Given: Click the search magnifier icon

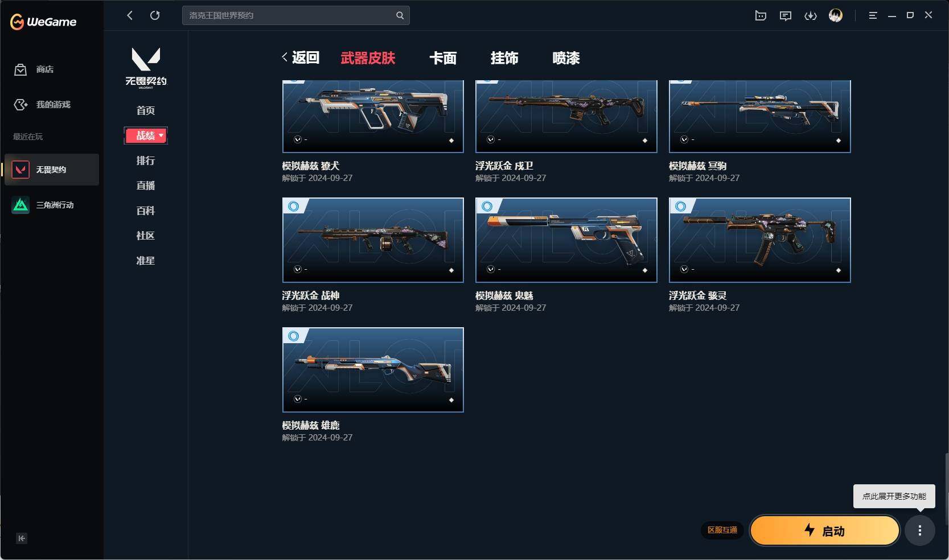Looking at the screenshot, I should click(400, 15).
